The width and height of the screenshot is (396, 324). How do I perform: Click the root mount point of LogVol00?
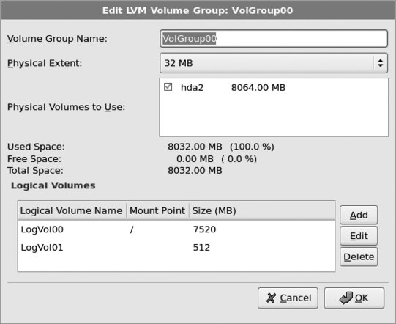(x=132, y=229)
